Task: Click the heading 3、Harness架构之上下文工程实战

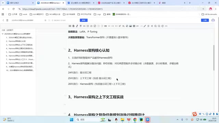Action: click(96, 97)
